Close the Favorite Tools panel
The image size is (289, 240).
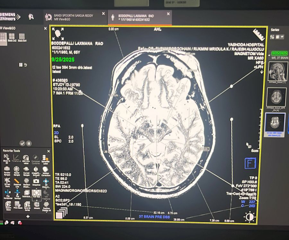49,151
